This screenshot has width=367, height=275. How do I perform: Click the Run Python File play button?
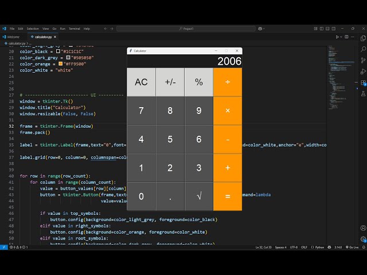[337, 37]
